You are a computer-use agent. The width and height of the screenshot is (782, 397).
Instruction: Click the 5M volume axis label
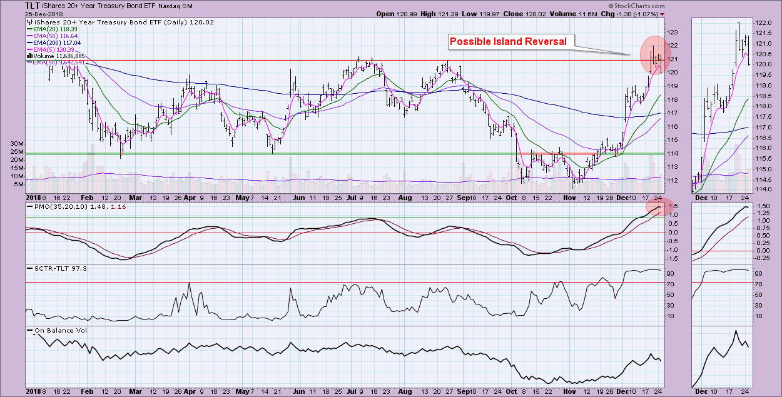18,184
